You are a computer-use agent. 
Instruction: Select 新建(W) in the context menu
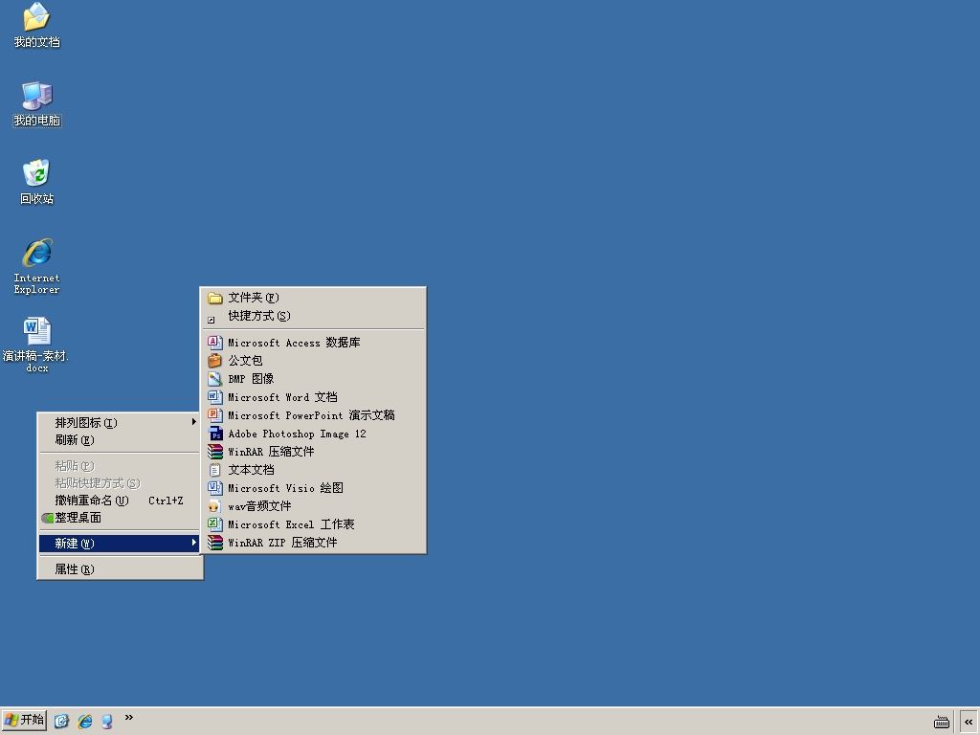point(119,544)
